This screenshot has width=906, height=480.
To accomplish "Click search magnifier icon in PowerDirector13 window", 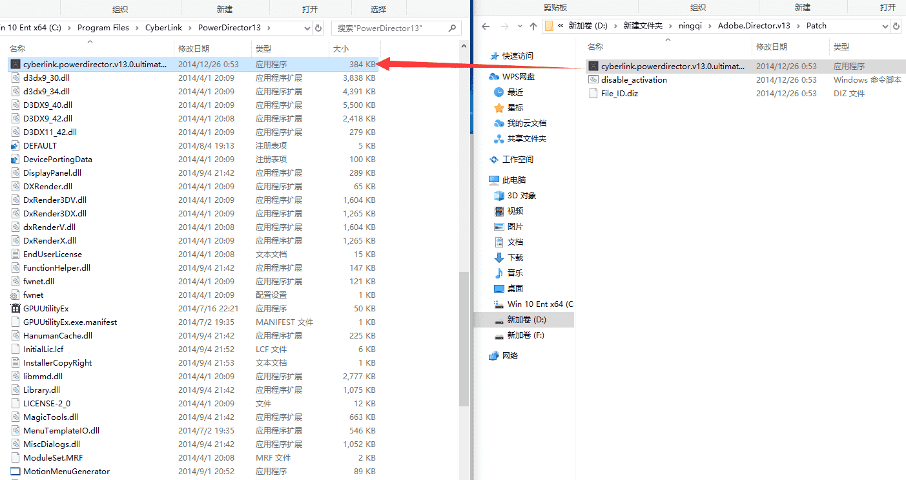I will [x=452, y=28].
